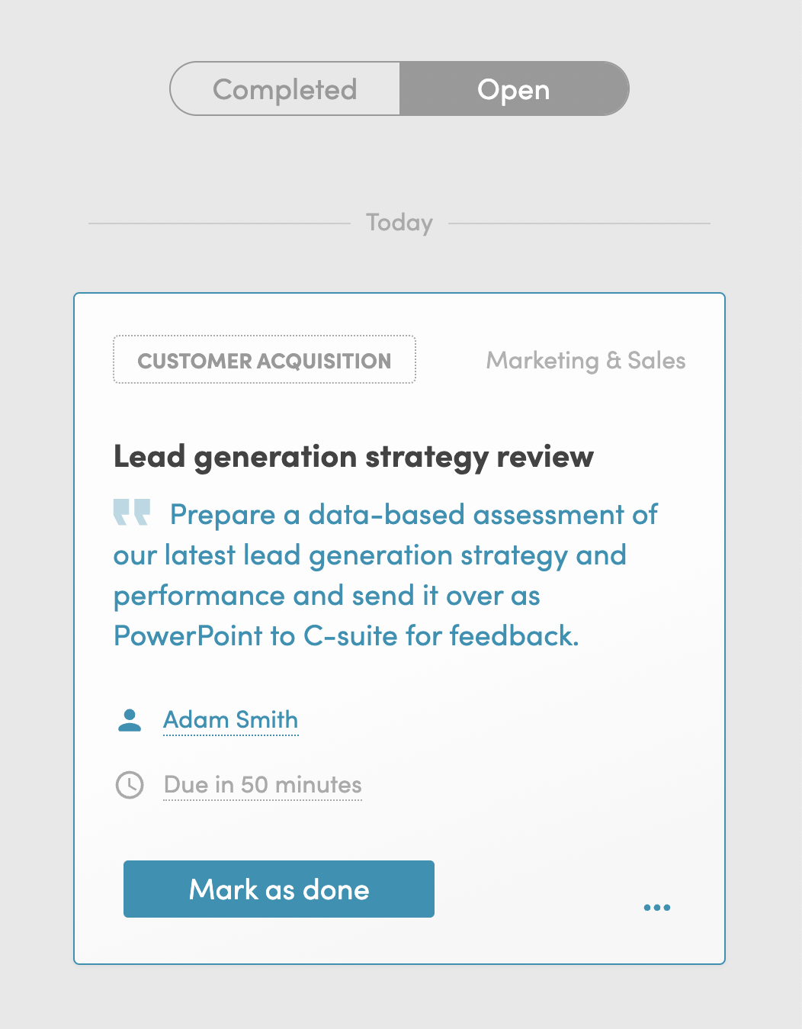Open the Lead generation strategy review title
Viewport: 802px width, 1029px height.
[353, 457]
